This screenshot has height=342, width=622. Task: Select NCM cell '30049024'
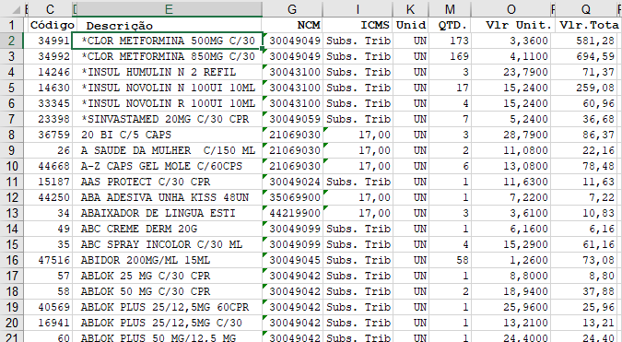pyautogui.click(x=292, y=182)
